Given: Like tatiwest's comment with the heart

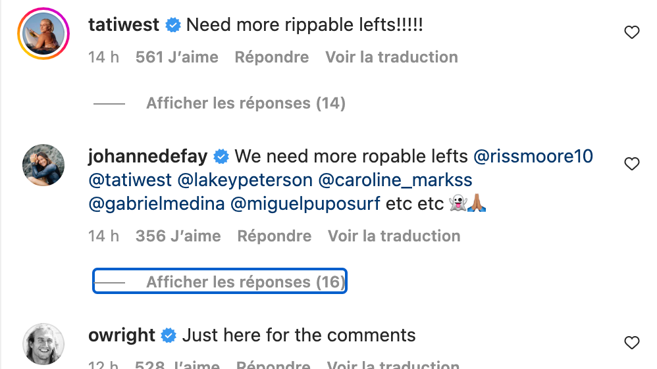Looking at the screenshot, I should click(631, 32).
